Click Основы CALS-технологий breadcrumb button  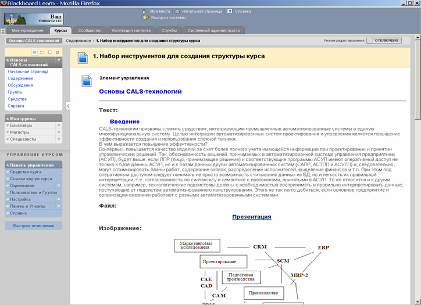34,41
